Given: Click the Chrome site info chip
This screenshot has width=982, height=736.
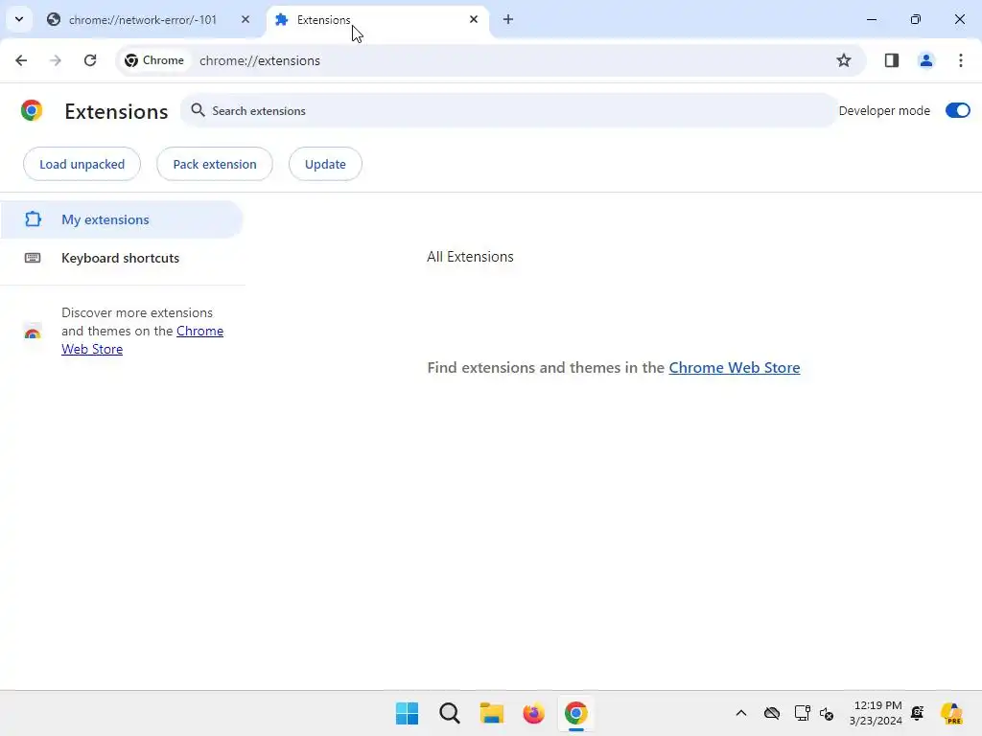Looking at the screenshot, I should pos(154,60).
